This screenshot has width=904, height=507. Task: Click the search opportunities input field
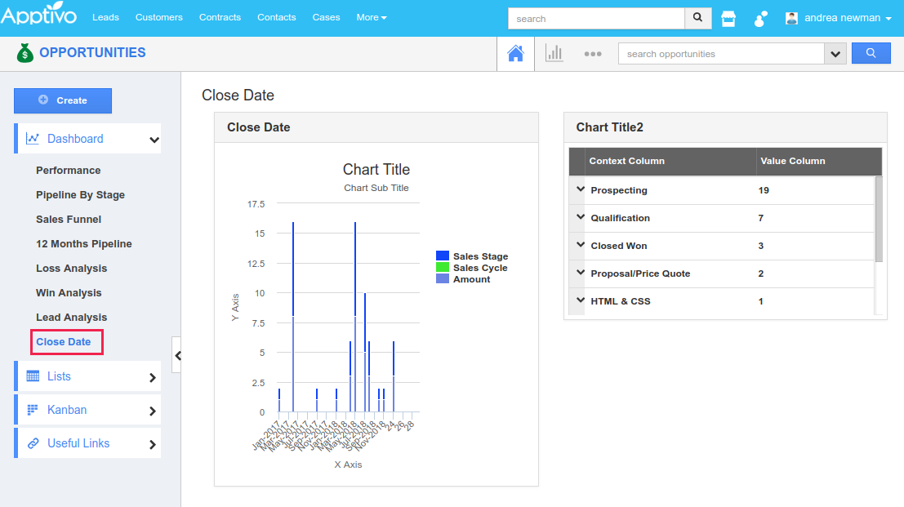[x=720, y=54]
